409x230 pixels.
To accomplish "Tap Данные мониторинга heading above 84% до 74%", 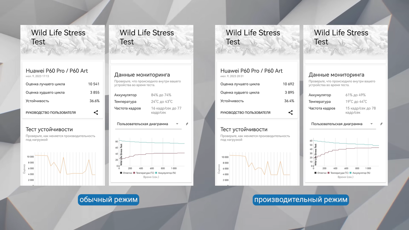I will pos(142,75).
